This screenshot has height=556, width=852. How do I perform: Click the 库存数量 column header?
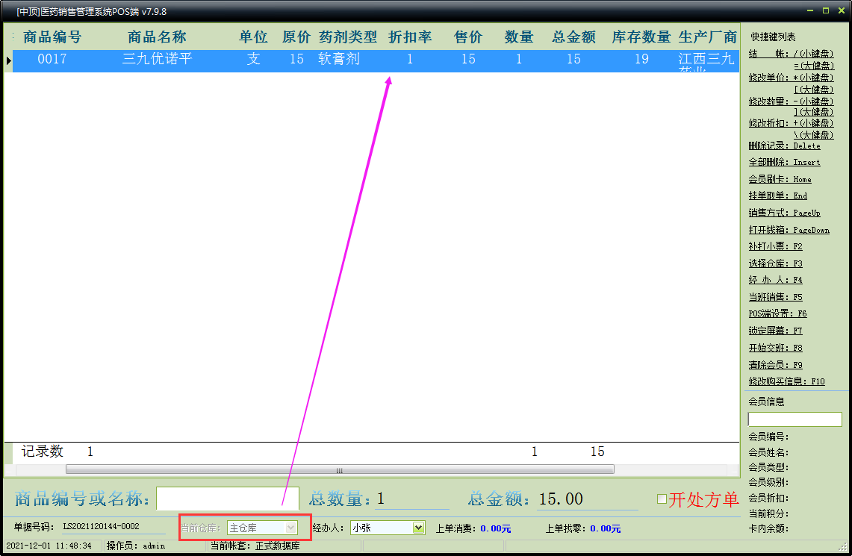click(x=641, y=37)
